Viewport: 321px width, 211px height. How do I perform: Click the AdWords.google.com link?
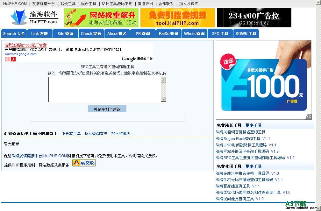(21, 54)
